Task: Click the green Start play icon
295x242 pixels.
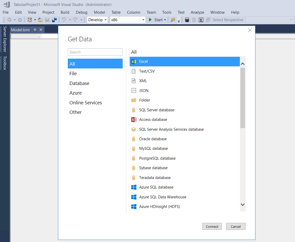Action: (x=150, y=20)
